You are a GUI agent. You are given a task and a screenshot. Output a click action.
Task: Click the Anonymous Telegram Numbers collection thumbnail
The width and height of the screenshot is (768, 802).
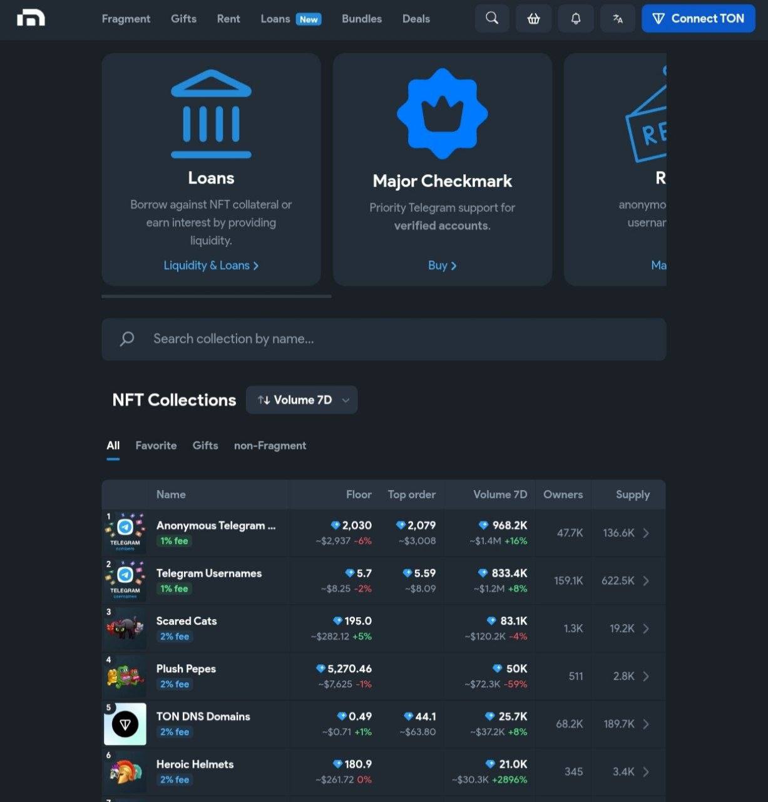coord(125,533)
